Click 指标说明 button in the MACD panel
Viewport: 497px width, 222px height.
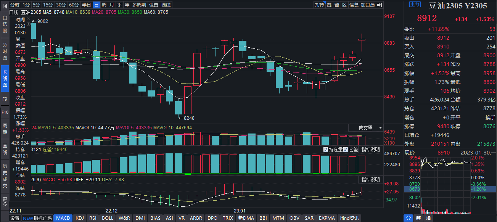(x=370, y=180)
